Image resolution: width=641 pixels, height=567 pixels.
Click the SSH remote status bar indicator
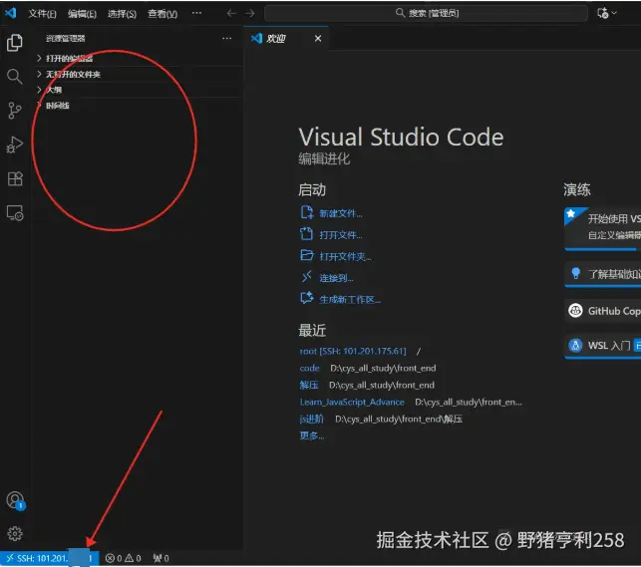click(50, 558)
